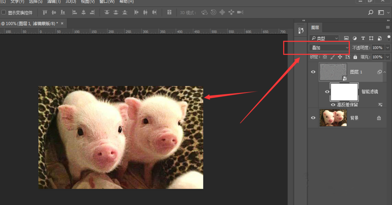Click the type layer filter icon
392x205 pixels.
coord(363,38)
